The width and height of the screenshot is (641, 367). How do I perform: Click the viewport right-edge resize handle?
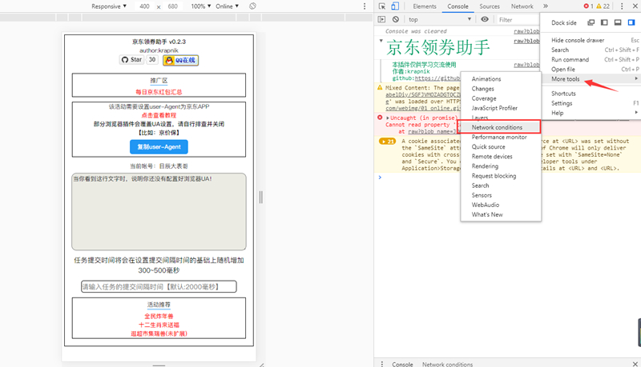pyautogui.click(x=261, y=197)
